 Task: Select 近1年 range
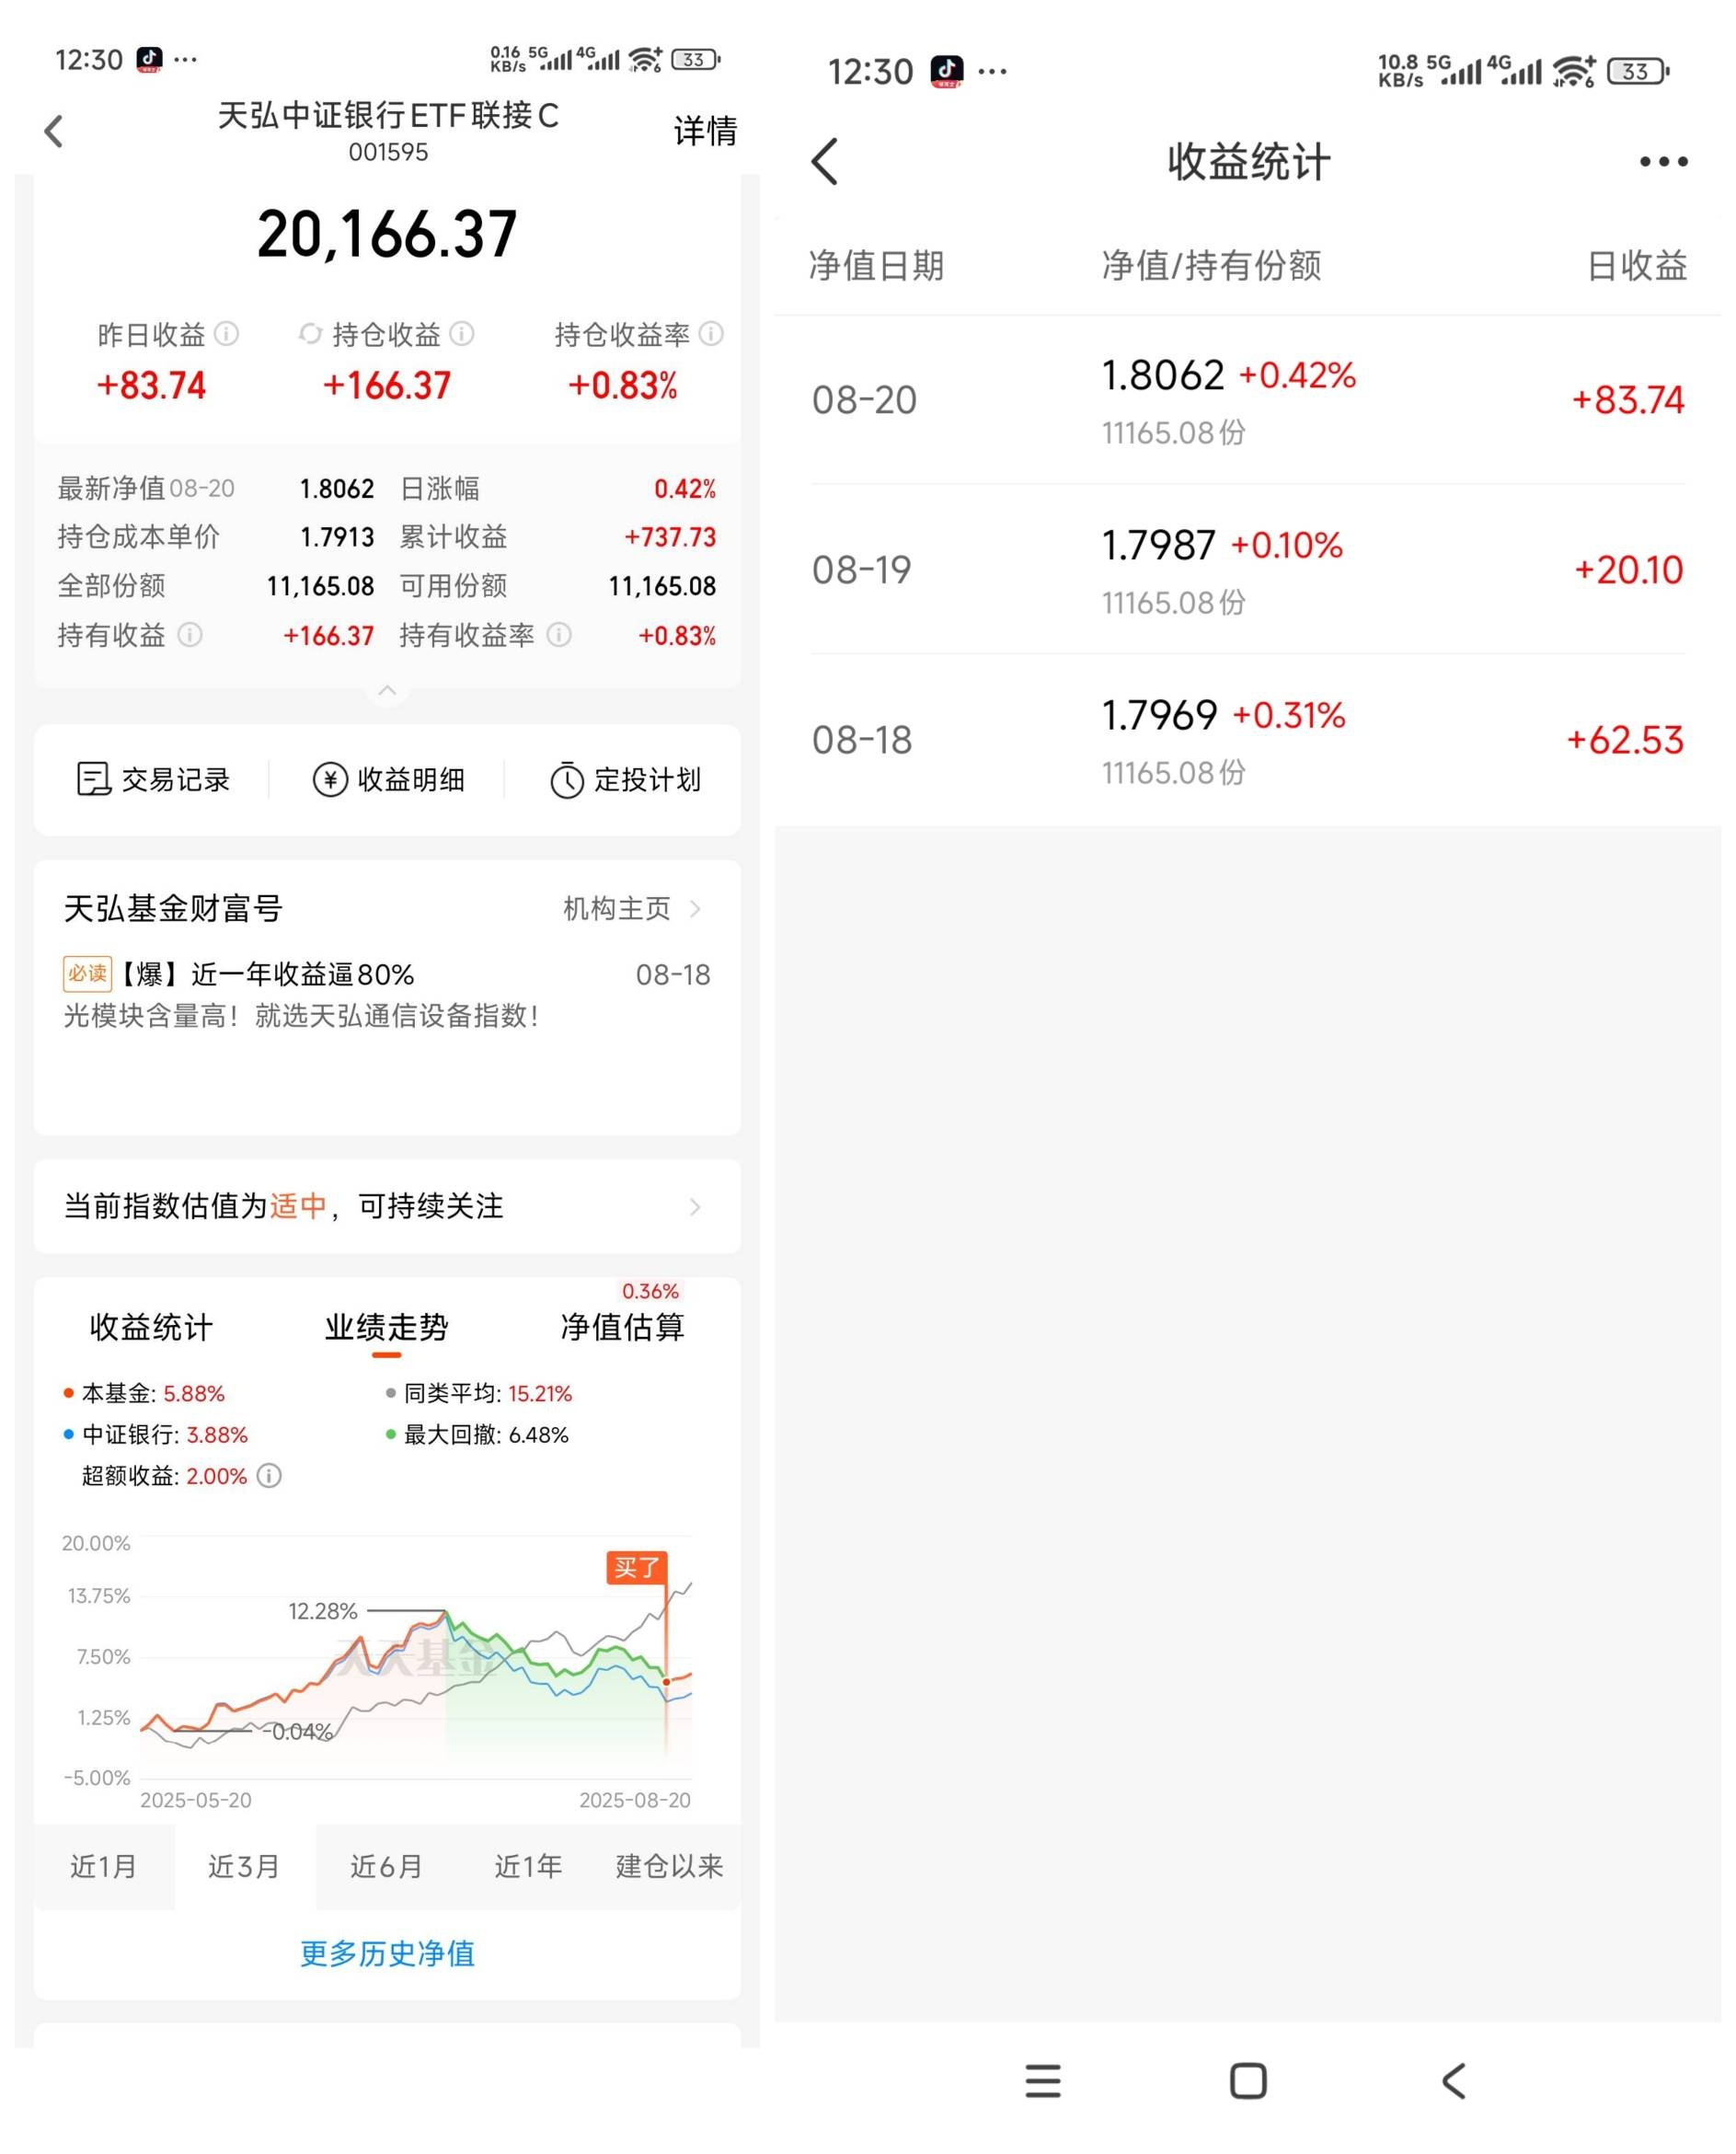tap(528, 1867)
